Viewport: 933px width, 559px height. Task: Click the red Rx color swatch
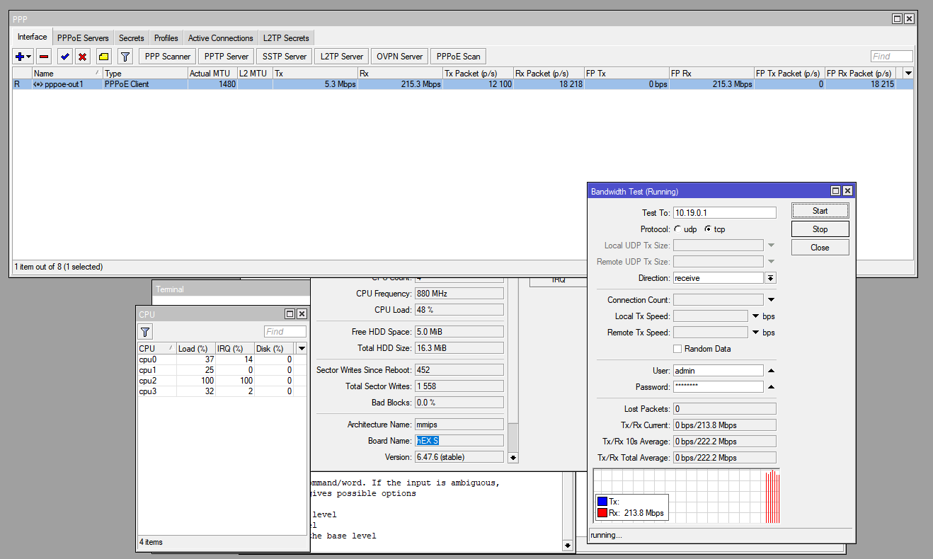(602, 513)
